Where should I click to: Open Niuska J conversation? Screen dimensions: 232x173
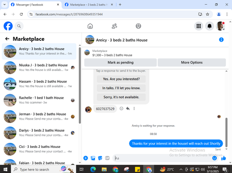point(39,68)
